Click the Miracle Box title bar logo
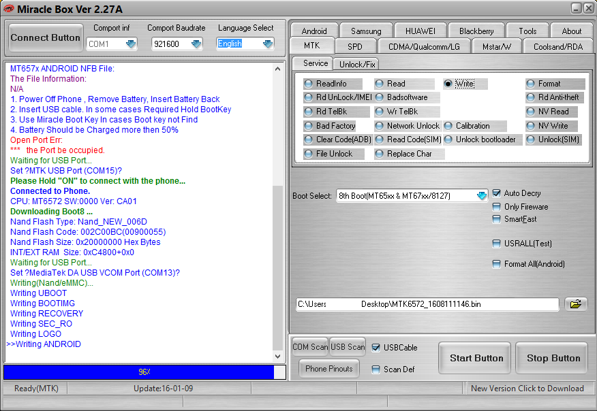 [8, 9]
